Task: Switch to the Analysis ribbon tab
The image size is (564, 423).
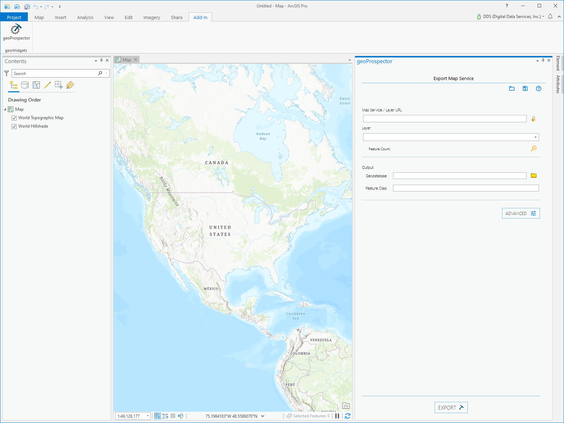Action: pyautogui.click(x=85, y=17)
